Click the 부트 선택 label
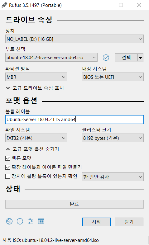 pos(15,49)
